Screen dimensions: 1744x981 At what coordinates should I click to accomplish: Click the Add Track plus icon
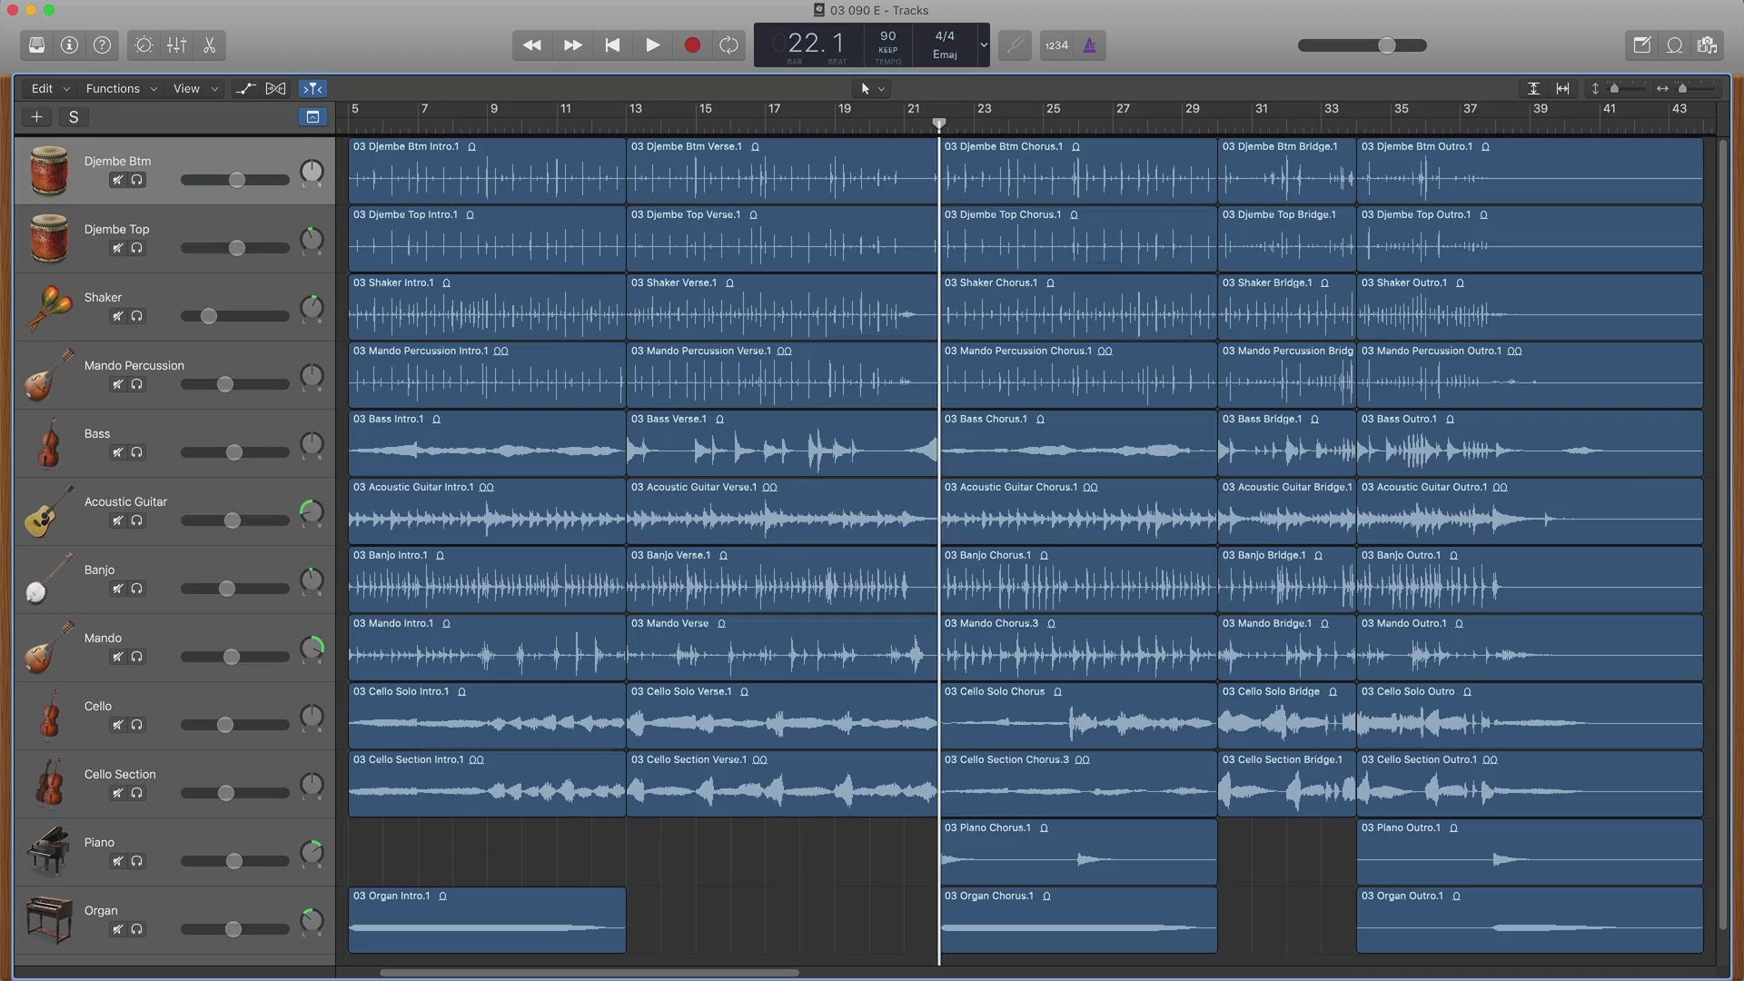tap(36, 117)
